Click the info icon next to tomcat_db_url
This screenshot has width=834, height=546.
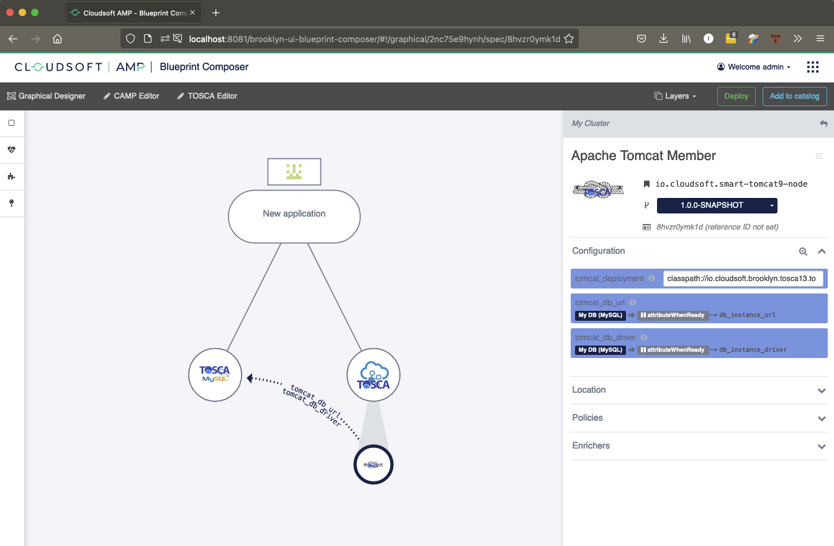[x=632, y=303]
